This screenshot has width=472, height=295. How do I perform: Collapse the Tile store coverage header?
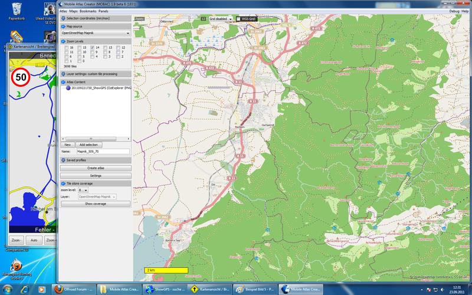click(x=96, y=183)
